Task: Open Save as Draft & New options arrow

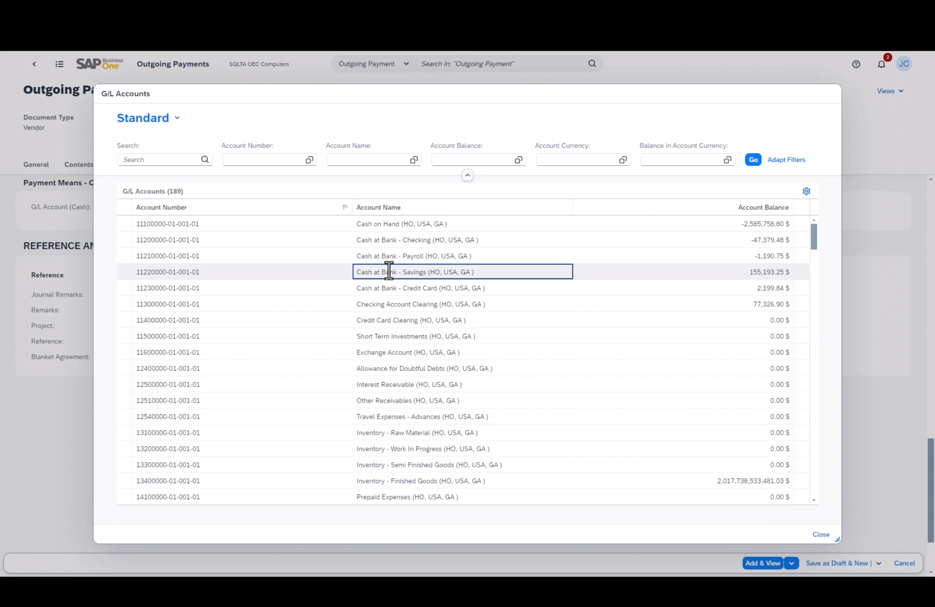Action: (879, 563)
